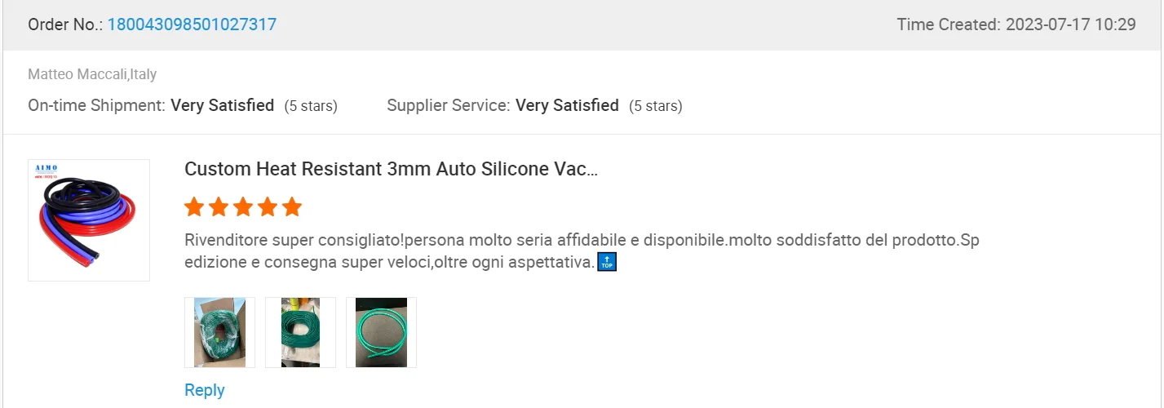Click the third orange rating star
The height and width of the screenshot is (408, 1164).
[x=243, y=206]
